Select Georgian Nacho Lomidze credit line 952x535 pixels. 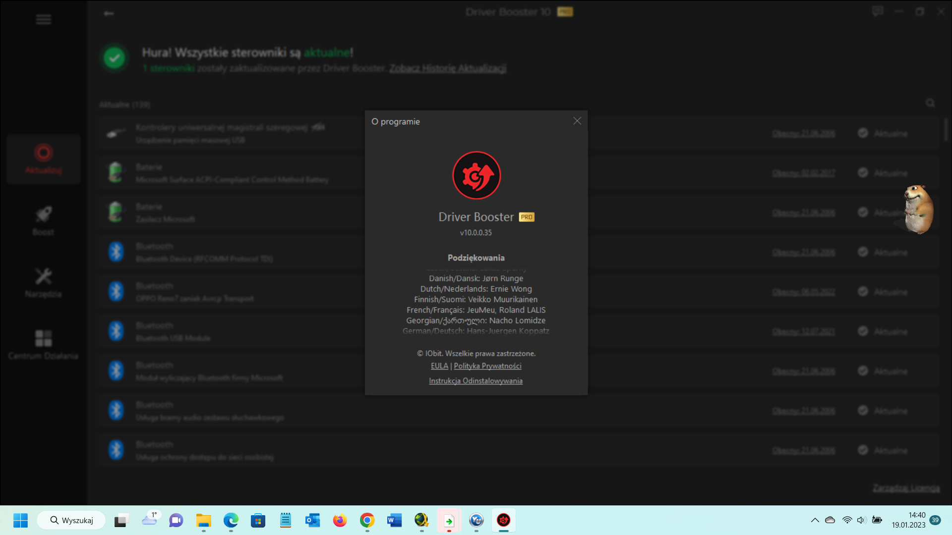coord(476,321)
